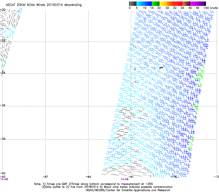
Task: Click the small circular black island outline near -81
Action: 135,69
